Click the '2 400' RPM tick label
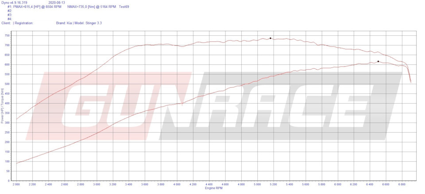 pyautogui.click(x=49, y=184)
